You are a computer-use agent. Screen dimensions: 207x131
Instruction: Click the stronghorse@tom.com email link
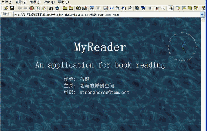[105, 92]
